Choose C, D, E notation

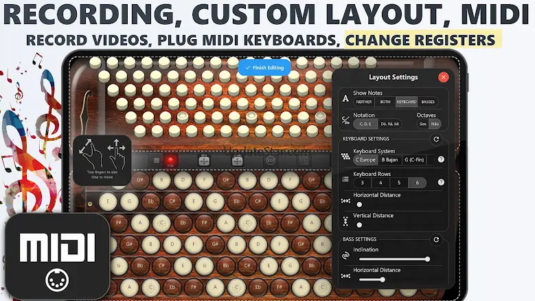(x=365, y=124)
